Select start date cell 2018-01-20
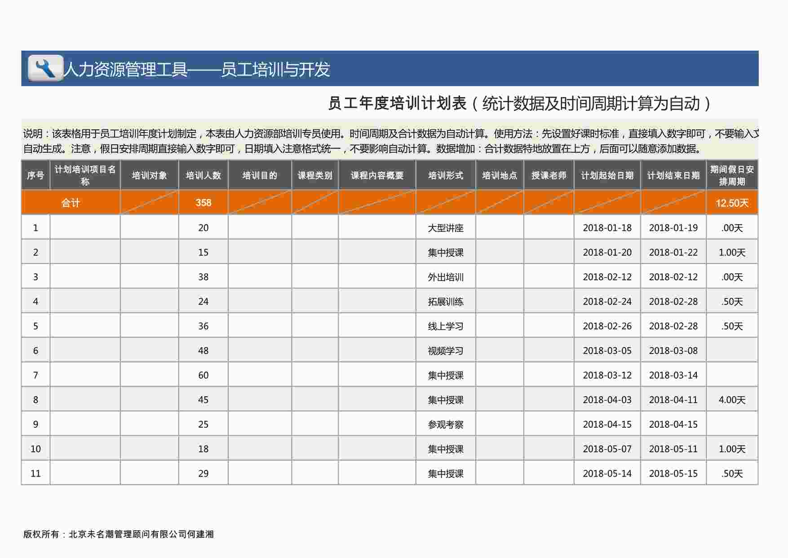The image size is (788, 558). coord(607,252)
